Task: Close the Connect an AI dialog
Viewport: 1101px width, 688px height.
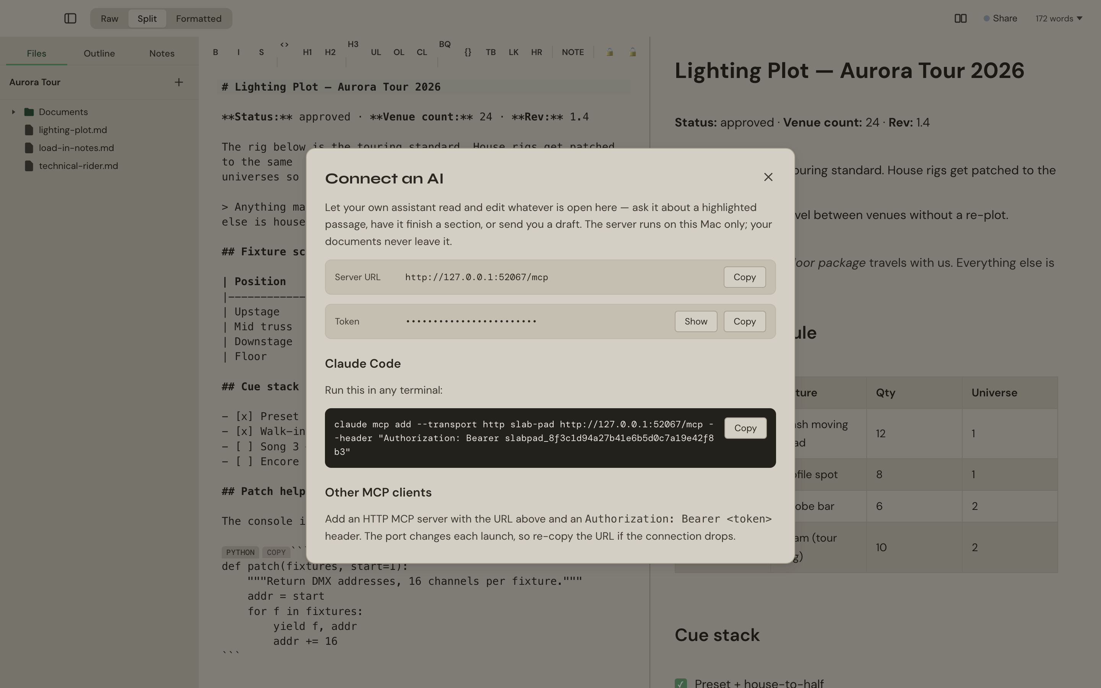Action: coord(768,177)
